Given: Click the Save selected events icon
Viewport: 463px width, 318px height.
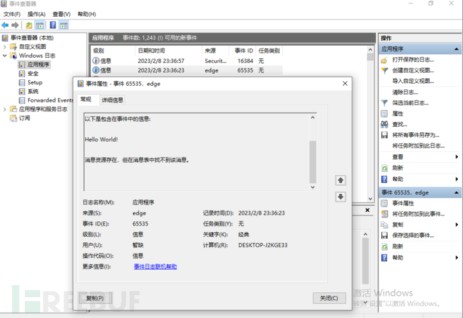Looking at the screenshot, I should 384,235.
